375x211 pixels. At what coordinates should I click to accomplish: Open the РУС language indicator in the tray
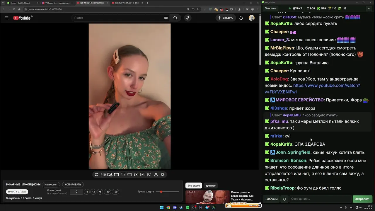[351, 208]
